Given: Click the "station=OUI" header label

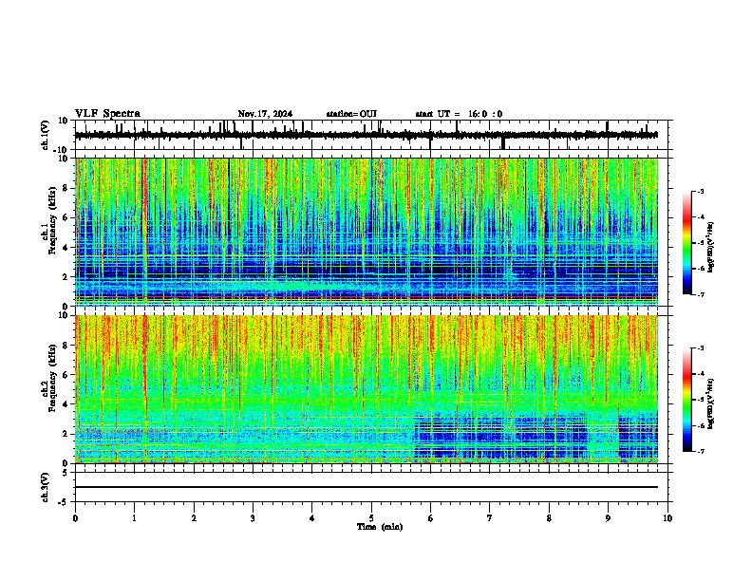Looking at the screenshot, I should point(351,114).
